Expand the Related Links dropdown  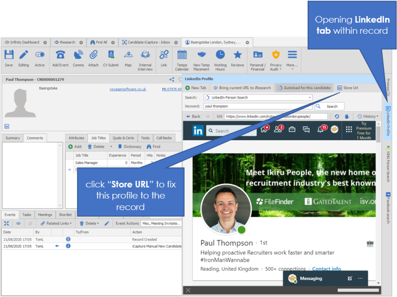tap(56, 224)
